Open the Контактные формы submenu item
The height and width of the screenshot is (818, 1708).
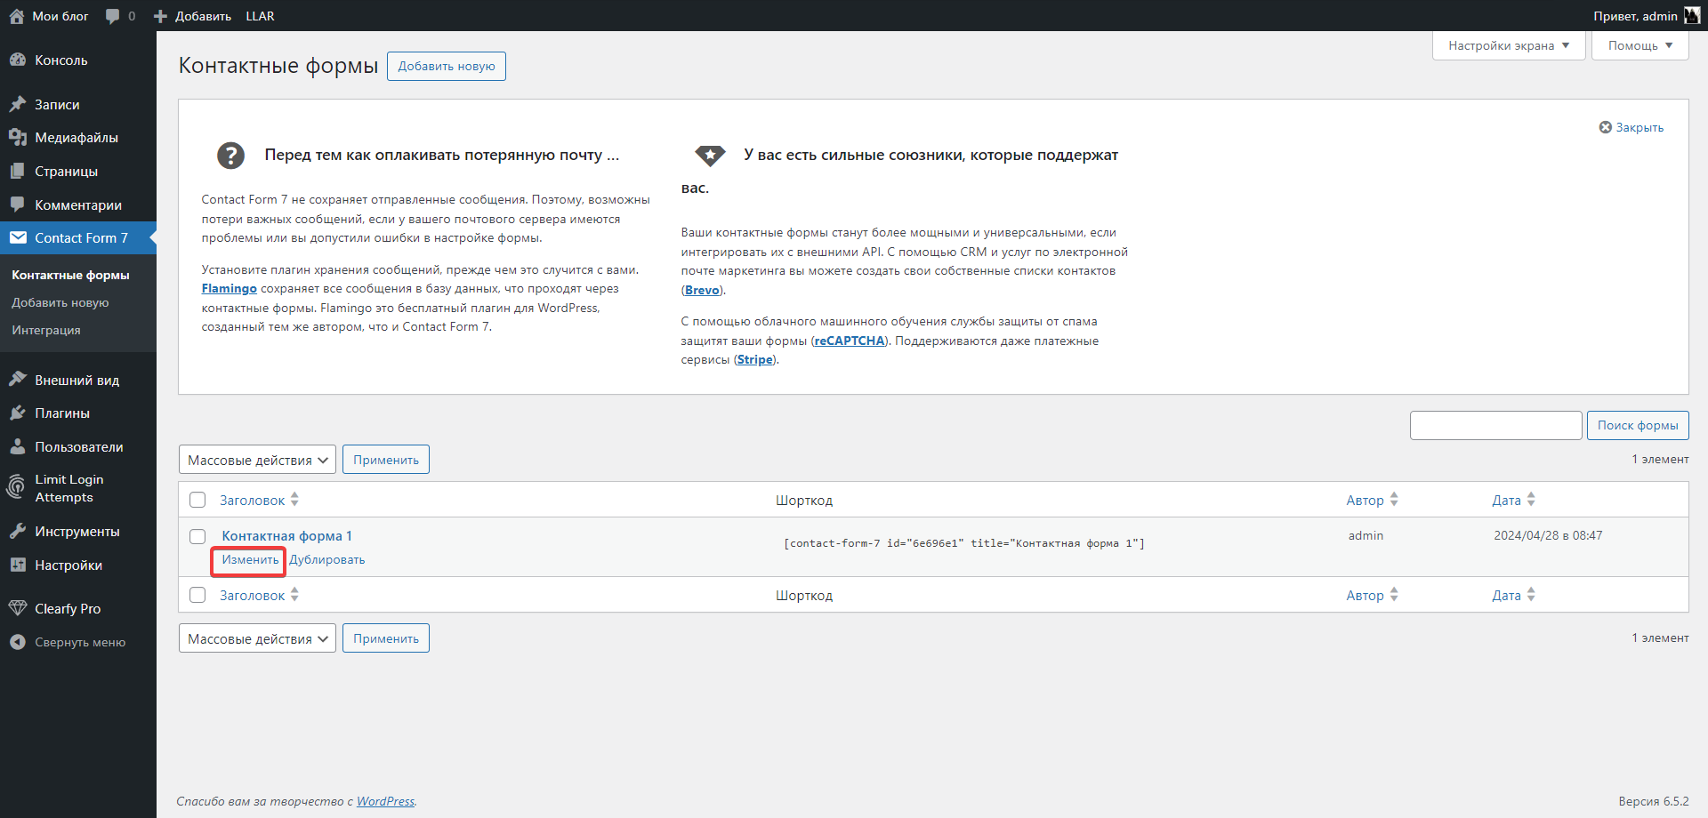(x=70, y=275)
